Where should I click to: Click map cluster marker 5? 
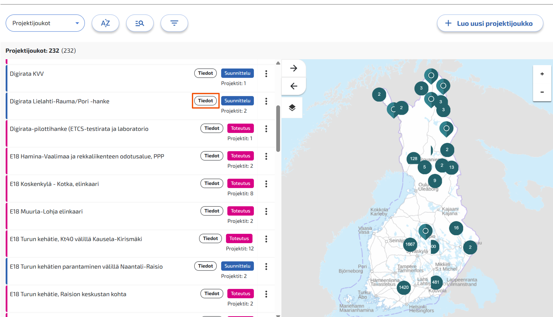coord(424,167)
